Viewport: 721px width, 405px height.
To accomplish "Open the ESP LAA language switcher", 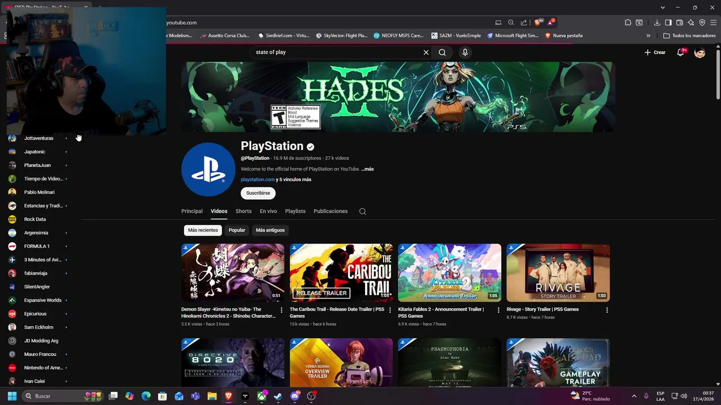I will point(660,396).
